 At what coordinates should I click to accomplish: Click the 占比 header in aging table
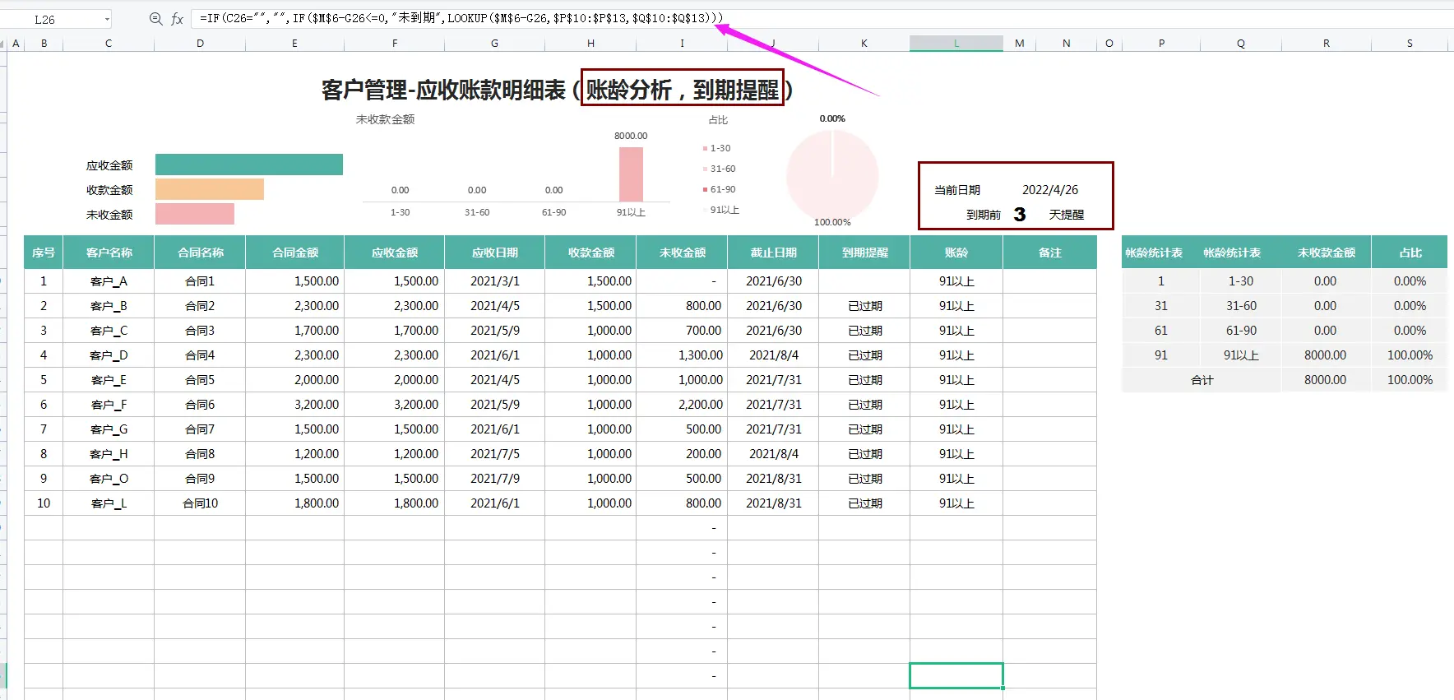click(1410, 253)
